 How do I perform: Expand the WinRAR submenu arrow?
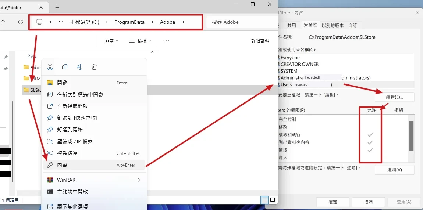pyautogui.click(x=139, y=180)
